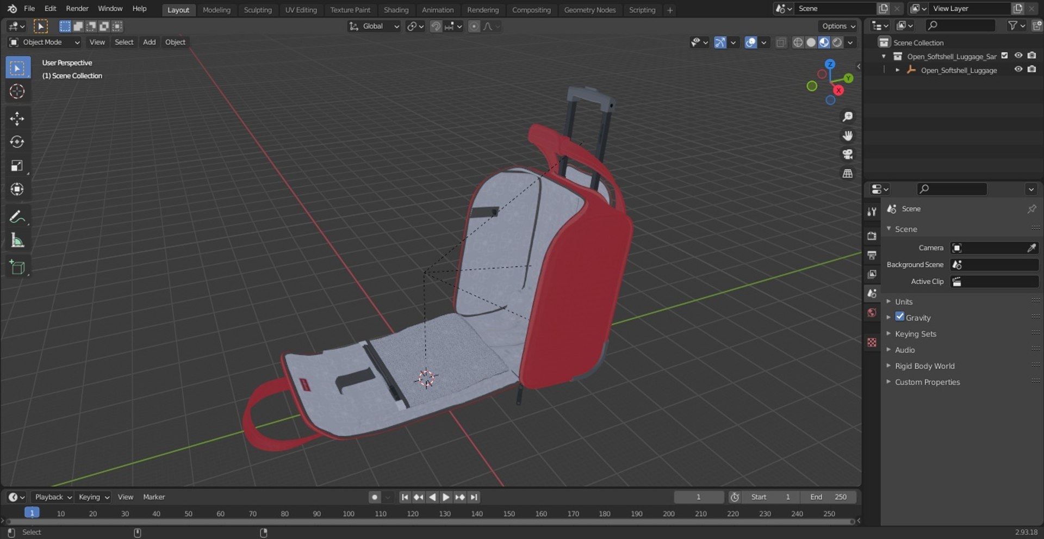
Task: Switch to the Shading workspace tab
Action: coord(396,10)
